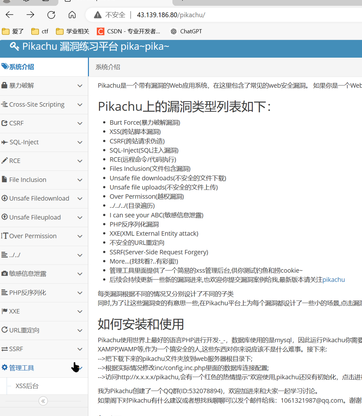The width and height of the screenshot is (362, 416).
Task: Open the 管理工具 menu label
Action: tap(22, 368)
